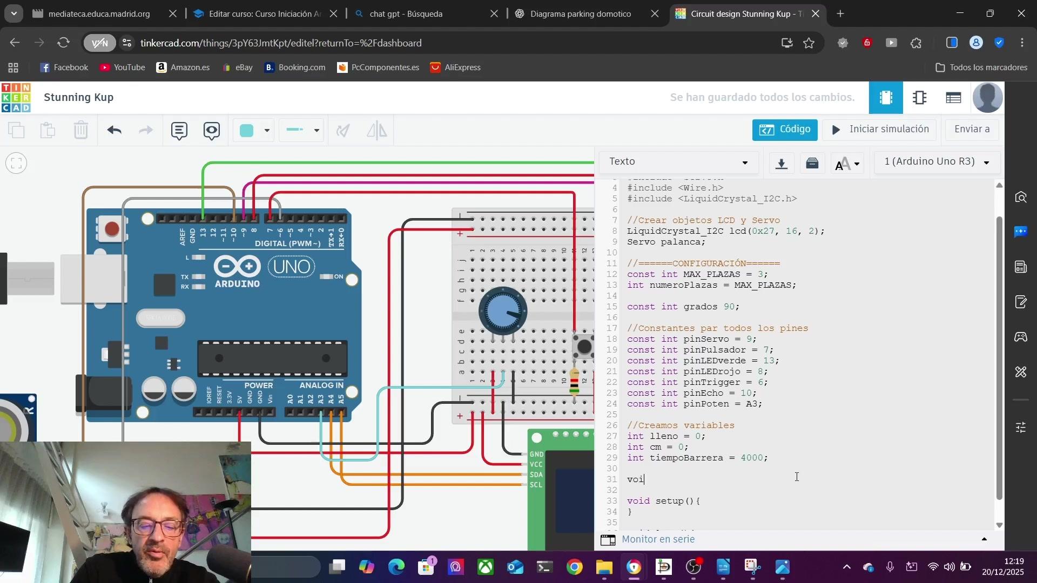Click the Tinkercad undo arrow
This screenshot has width=1037, height=583.
click(114, 130)
